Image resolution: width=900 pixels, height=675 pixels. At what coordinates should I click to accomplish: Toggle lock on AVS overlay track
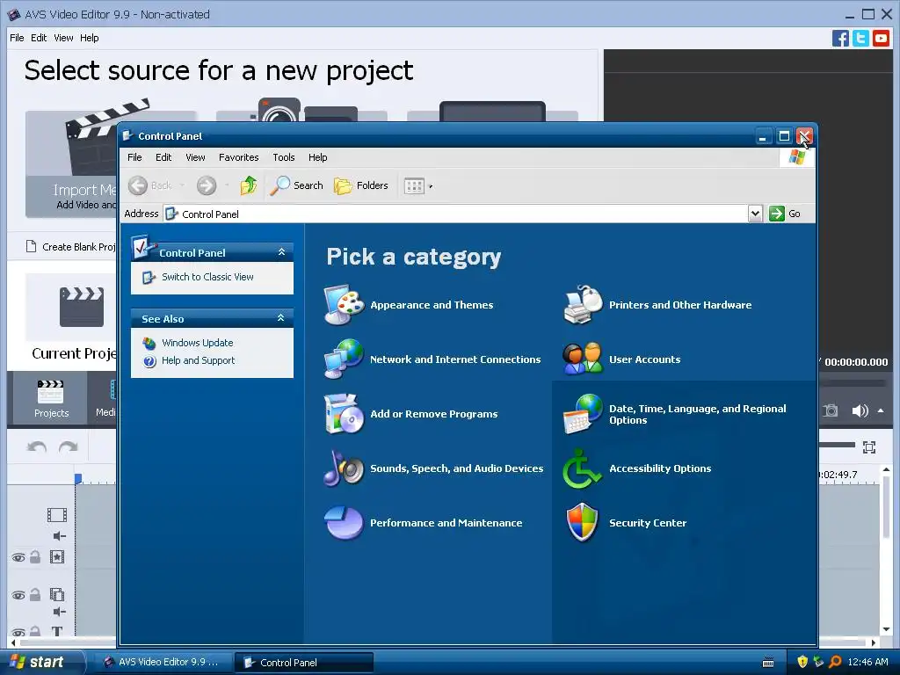35,595
